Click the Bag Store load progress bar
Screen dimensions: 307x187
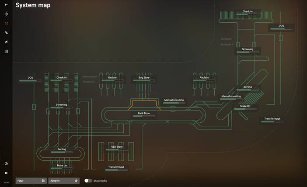tap(144, 80)
